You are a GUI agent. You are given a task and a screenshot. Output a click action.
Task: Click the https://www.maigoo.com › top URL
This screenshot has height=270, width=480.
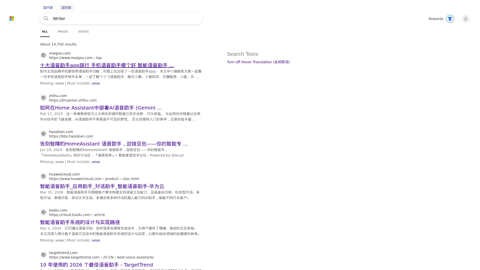(75, 58)
